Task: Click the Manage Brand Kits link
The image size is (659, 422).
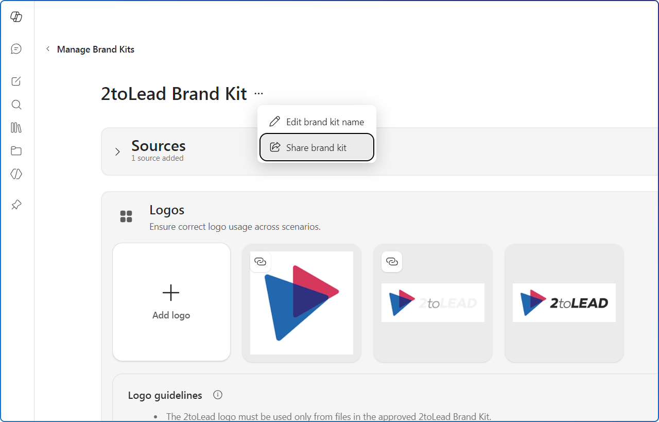Action: (x=96, y=49)
